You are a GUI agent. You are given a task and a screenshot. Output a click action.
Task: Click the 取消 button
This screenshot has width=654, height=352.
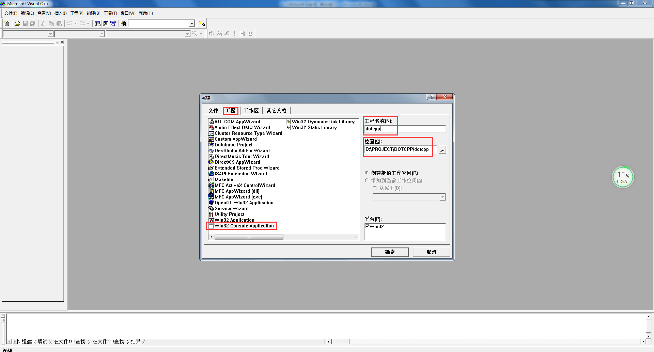tap(431, 252)
